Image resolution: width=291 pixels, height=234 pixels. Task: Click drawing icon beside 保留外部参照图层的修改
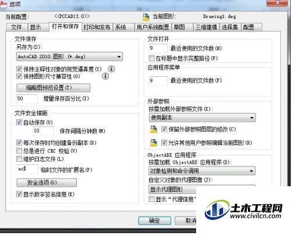pos(154,129)
